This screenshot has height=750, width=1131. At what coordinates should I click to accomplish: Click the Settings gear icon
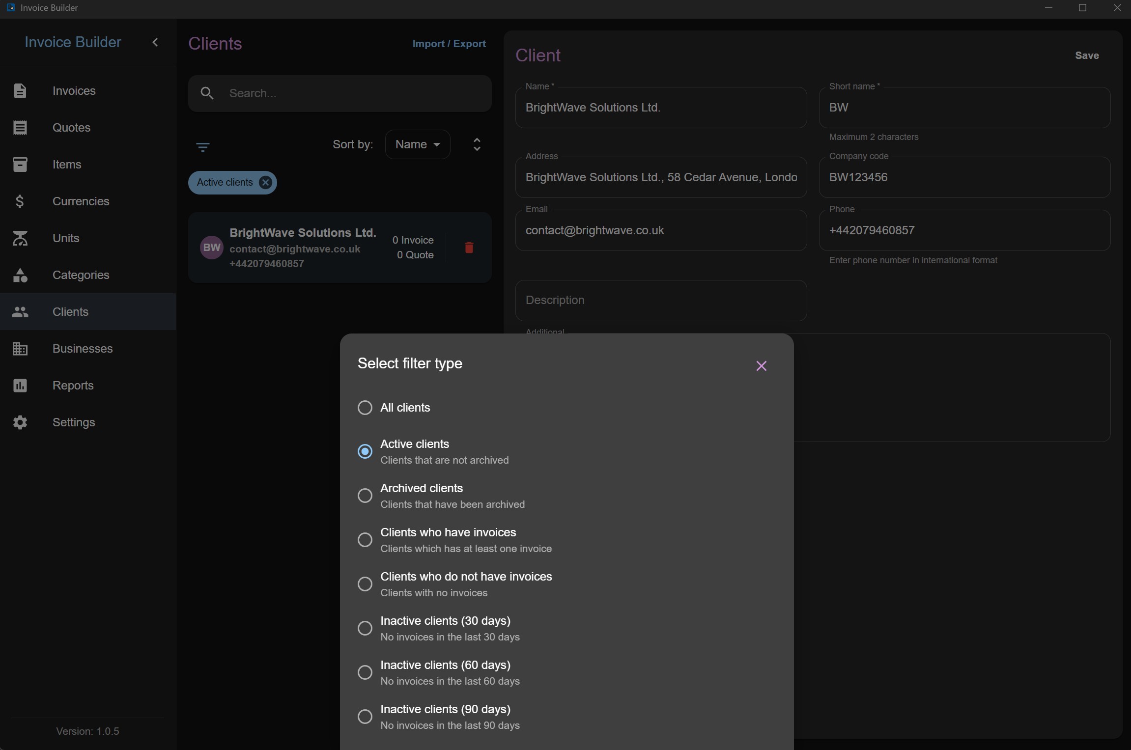tap(20, 422)
